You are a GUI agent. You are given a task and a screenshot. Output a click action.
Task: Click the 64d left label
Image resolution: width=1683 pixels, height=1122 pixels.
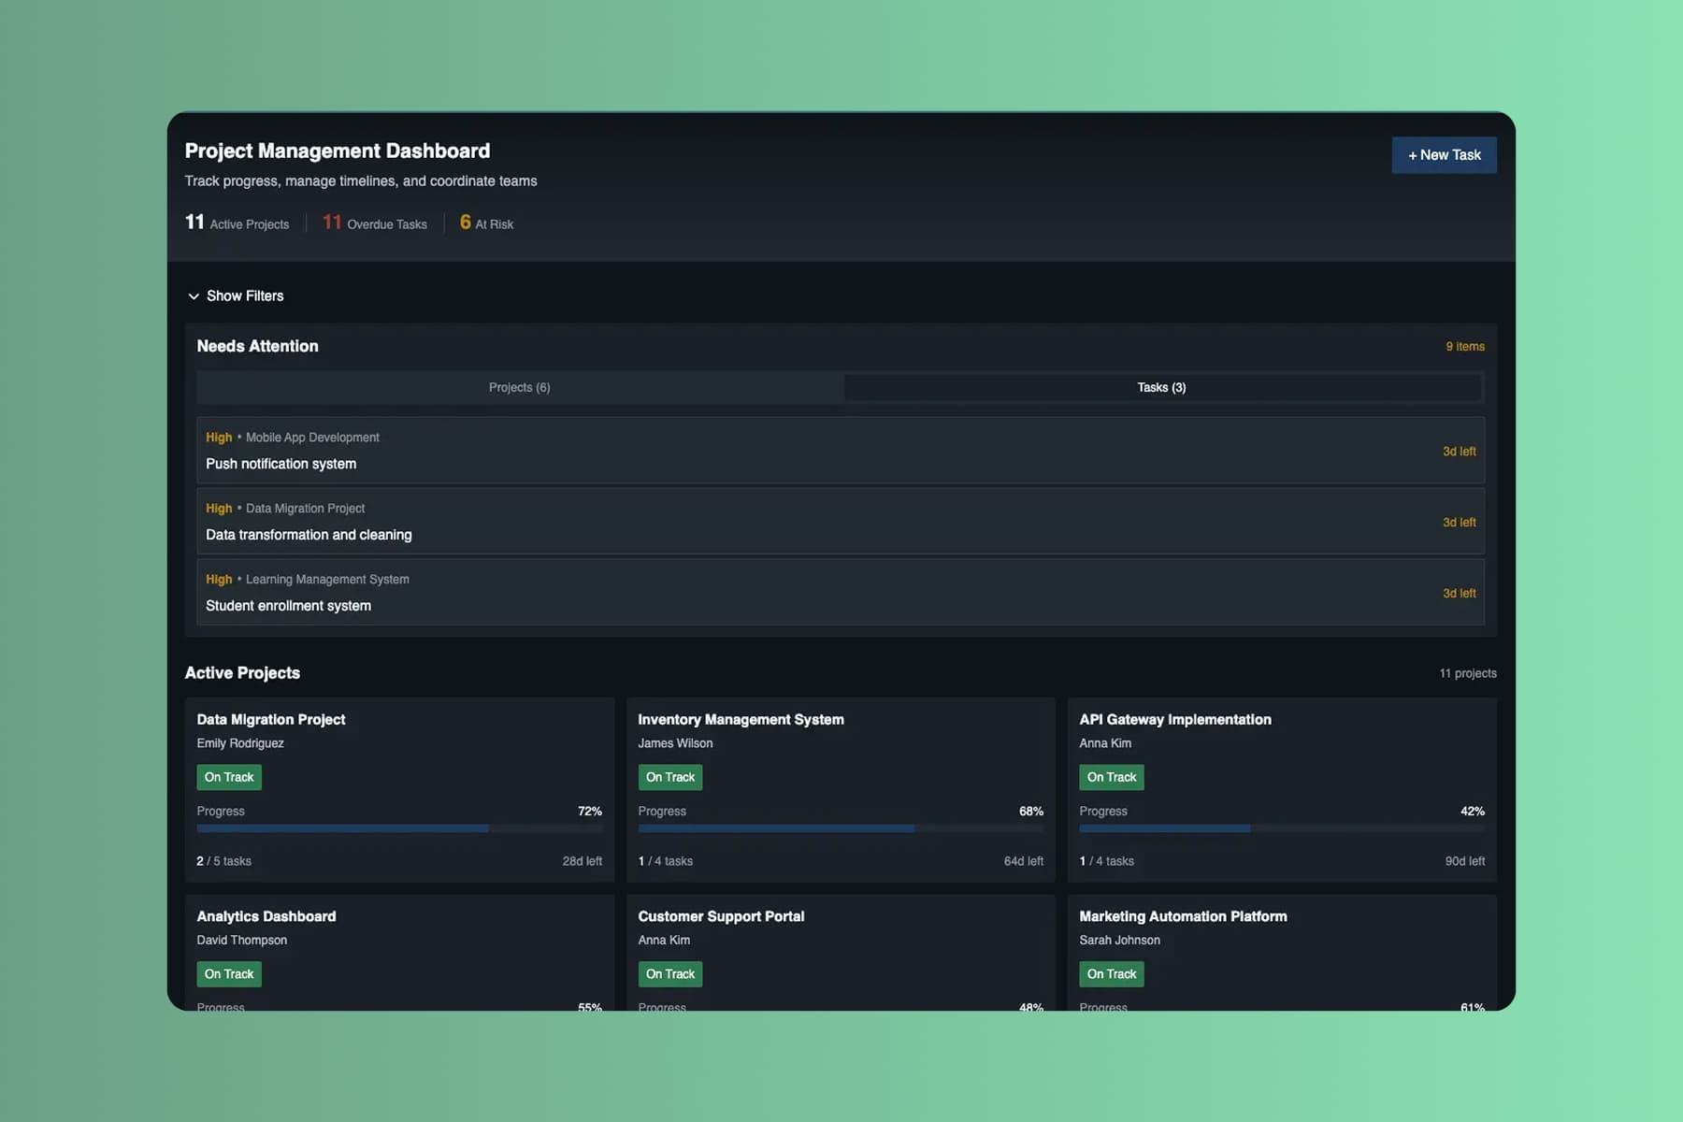[1024, 861]
